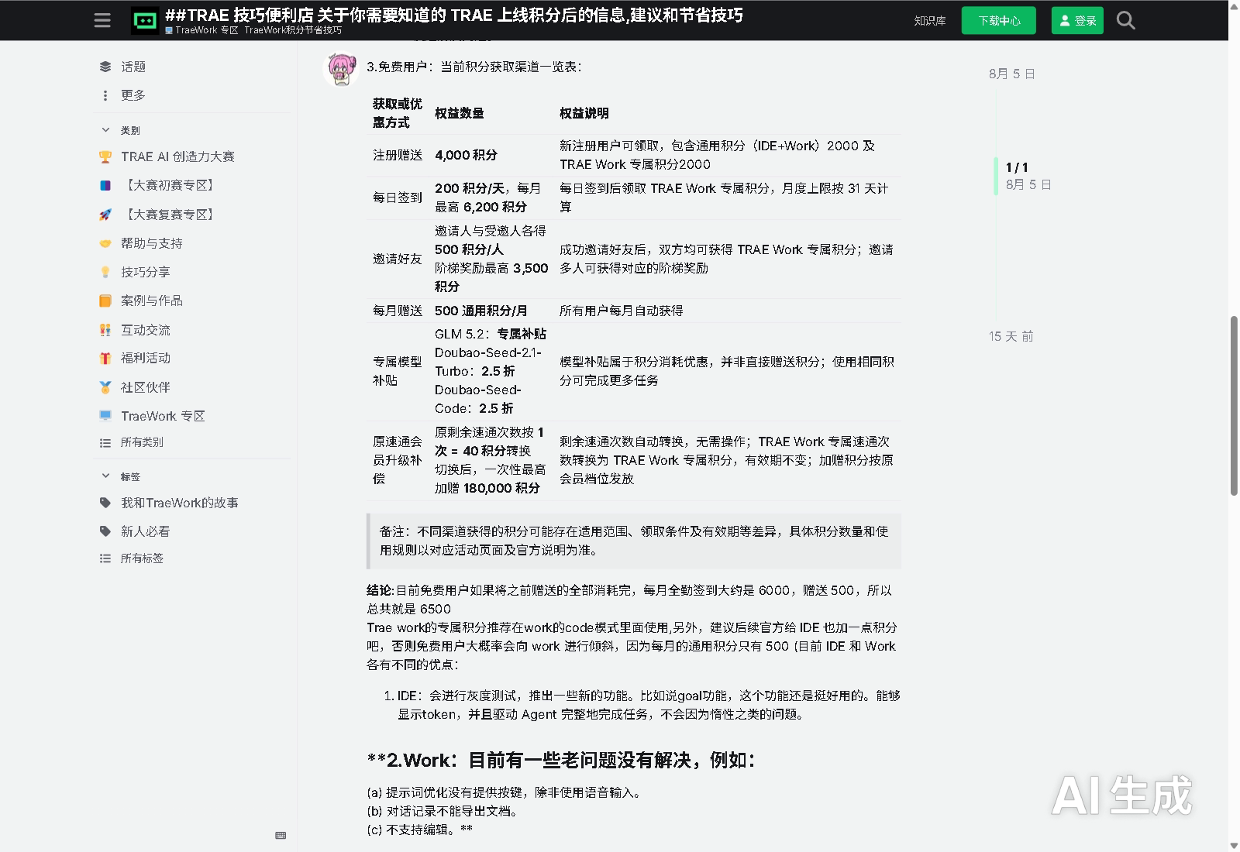Click the 注册赠送 table cell
The image size is (1240, 852).
(x=398, y=155)
